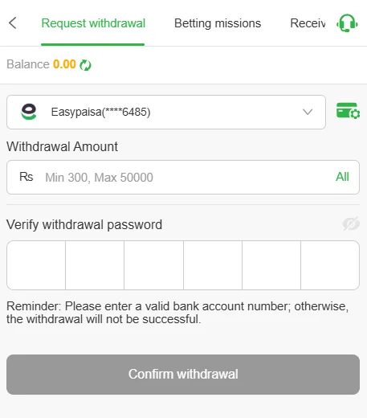Select second password digit box
The width and height of the screenshot is (367, 418).
[x=95, y=265]
